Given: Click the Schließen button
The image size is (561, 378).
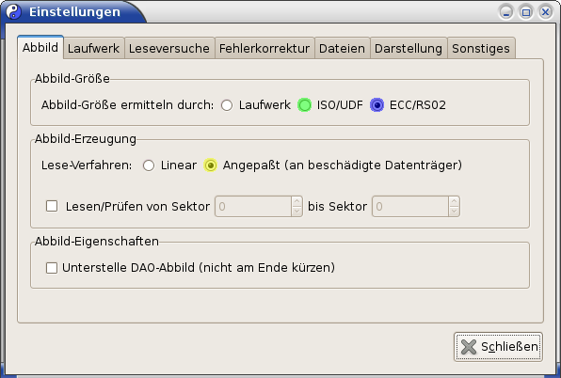Looking at the screenshot, I should tap(498, 347).
